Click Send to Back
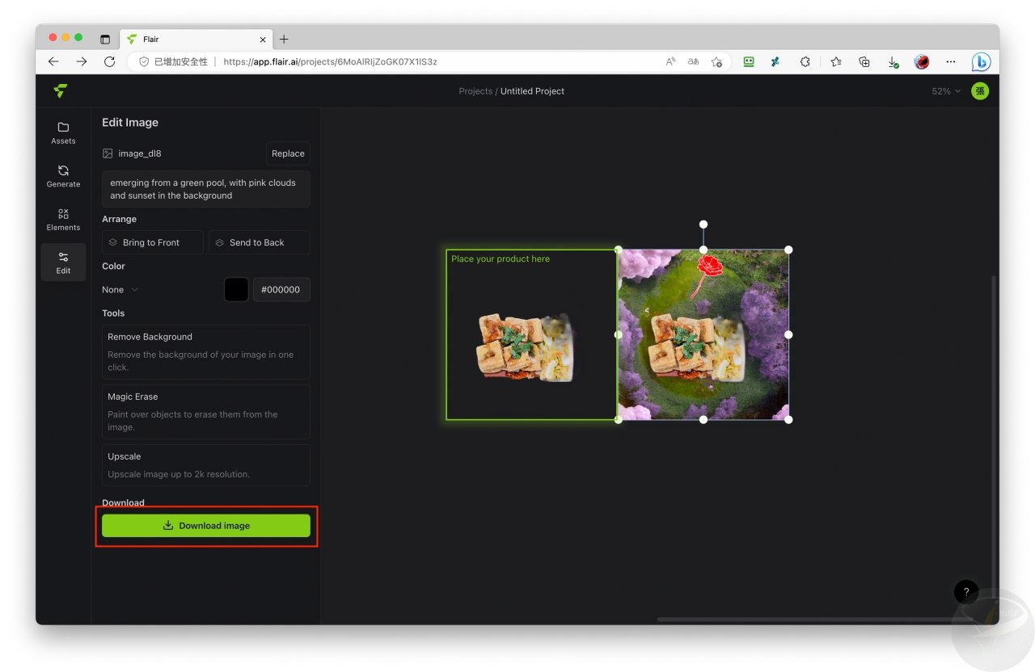This screenshot has height=672, width=1035. click(x=259, y=242)
